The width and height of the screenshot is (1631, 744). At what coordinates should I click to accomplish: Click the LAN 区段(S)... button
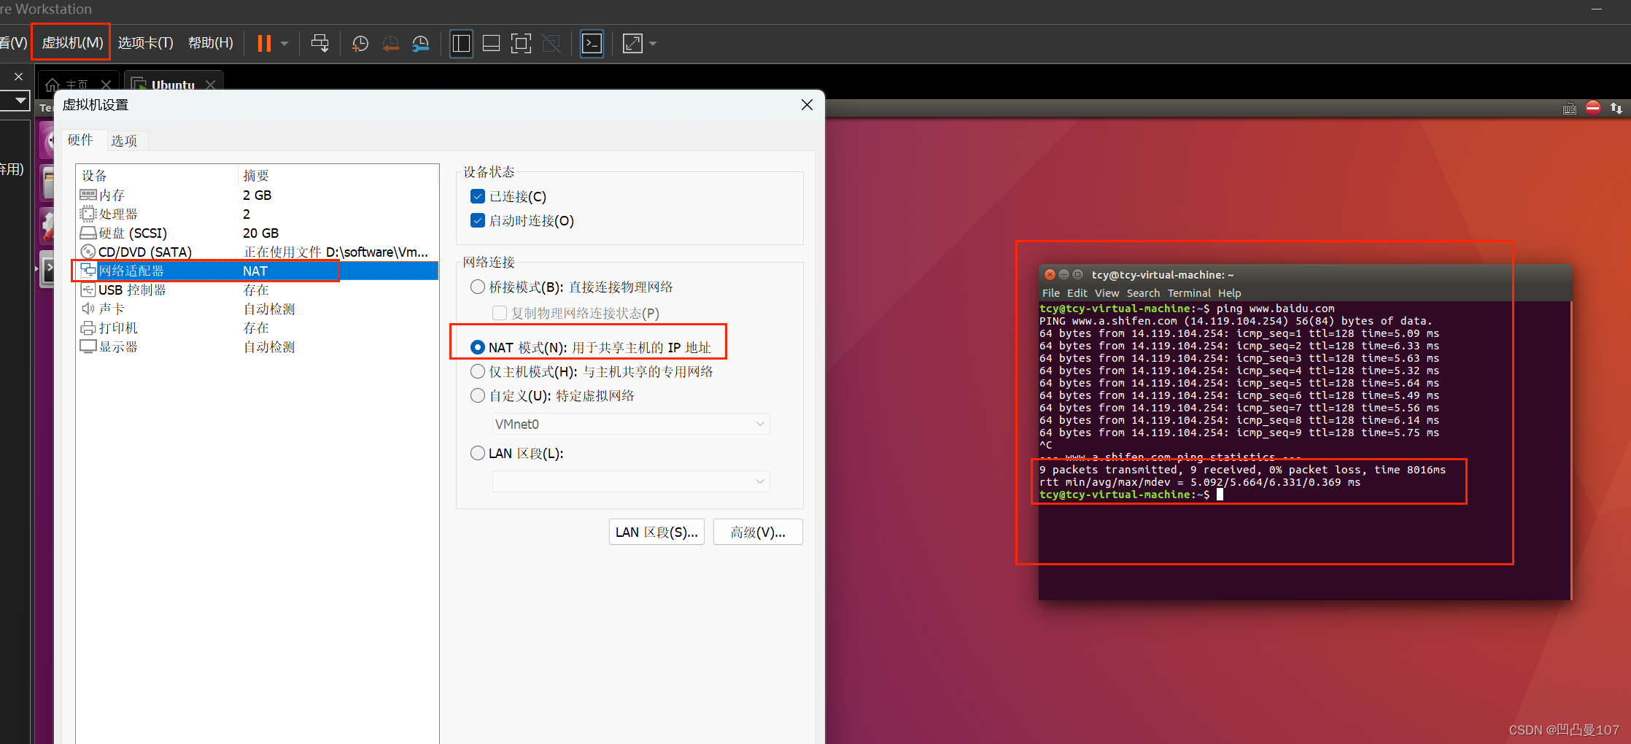coord(656,532)
